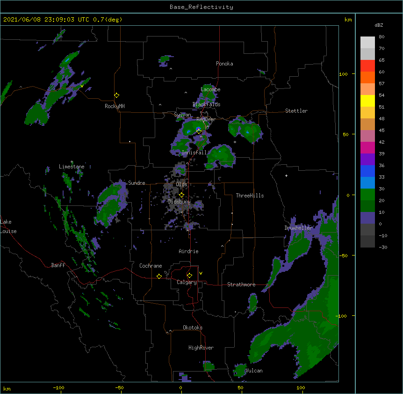
Task: Click the Lacombe label
Action: click(x=210, y=89)
